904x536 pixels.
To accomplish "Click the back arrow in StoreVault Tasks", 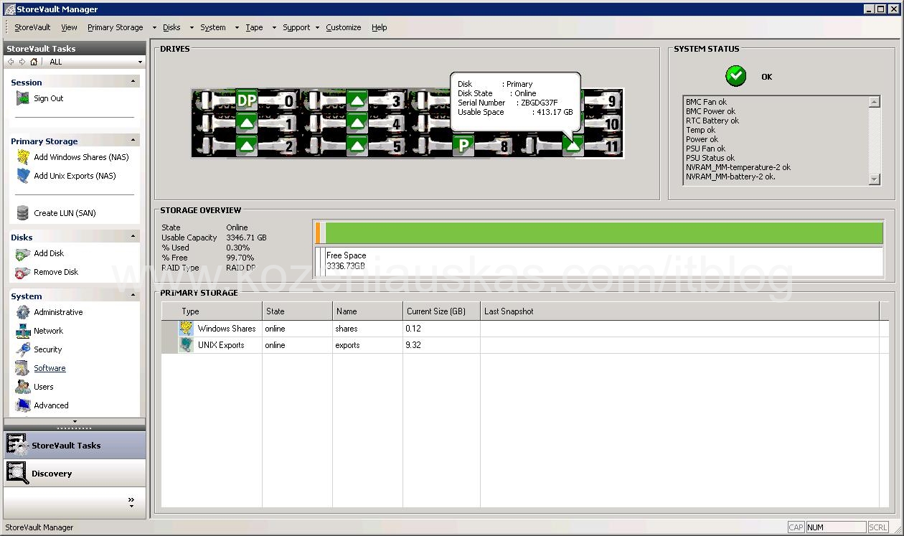I will [x=11, y=62].
